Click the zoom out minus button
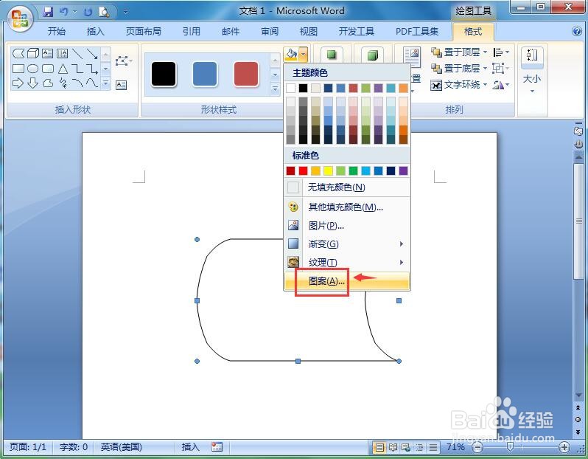Image resolution: width=588 pixels, height=459 pixels. tap(477, 447)
